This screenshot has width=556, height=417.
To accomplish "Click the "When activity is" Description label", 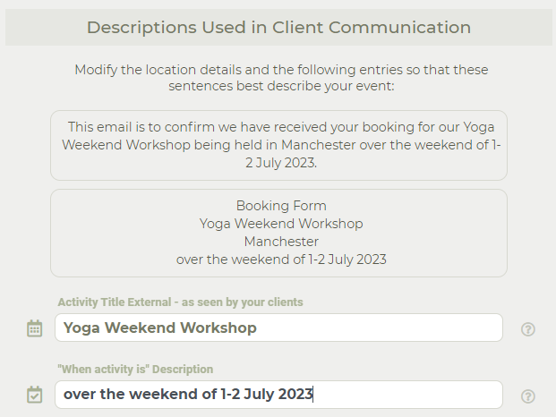I will [135, 370].
